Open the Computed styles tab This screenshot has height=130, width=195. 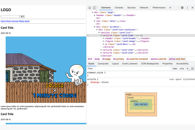point(103,64)
